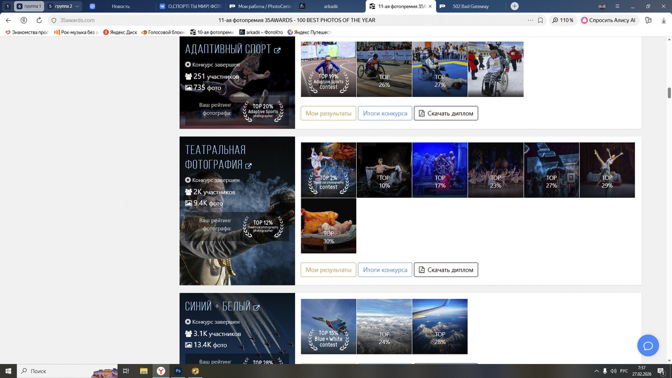The image size is (672, 378).
Task: Click the bookmark flag icon in address bar
Action: coord(540,19)
